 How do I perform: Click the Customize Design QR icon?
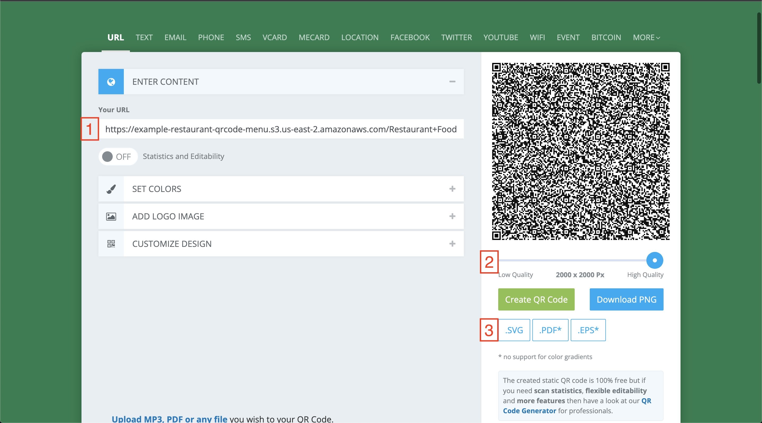pos(112,243)
